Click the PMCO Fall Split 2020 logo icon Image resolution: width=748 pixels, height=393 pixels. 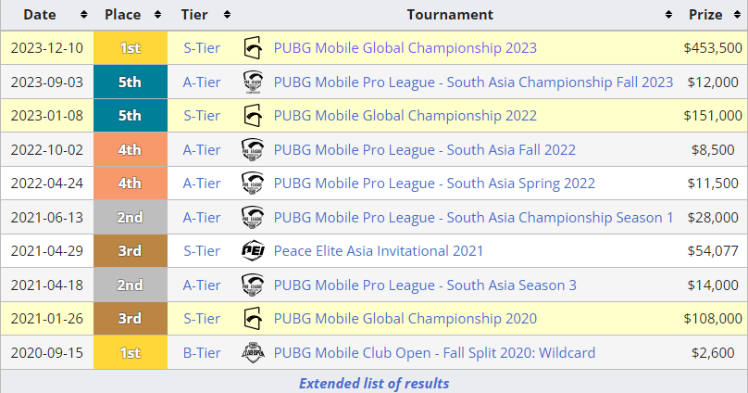[x=252, y=352]
